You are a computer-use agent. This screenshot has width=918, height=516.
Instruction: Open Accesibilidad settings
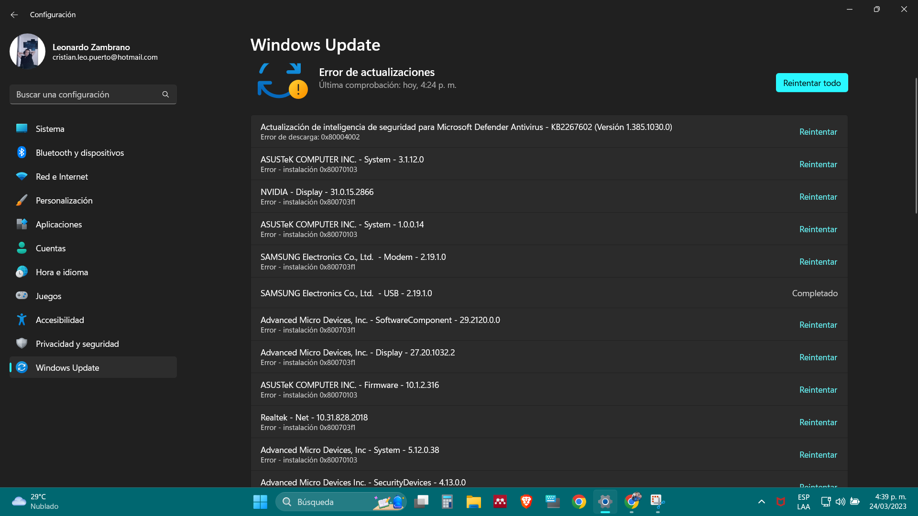93,320
